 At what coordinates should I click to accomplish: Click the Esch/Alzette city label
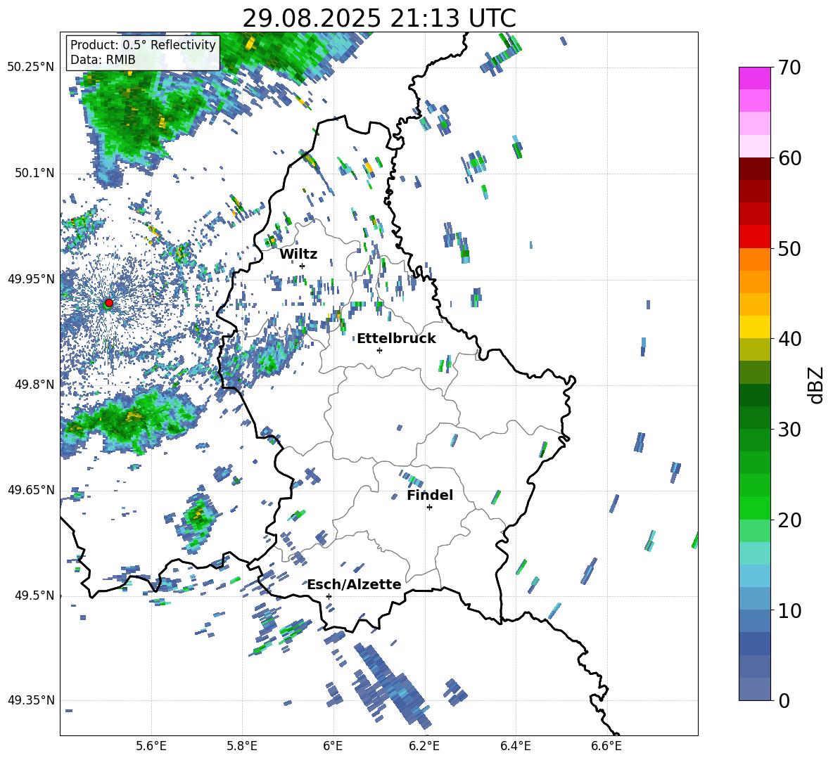point(354,584)
